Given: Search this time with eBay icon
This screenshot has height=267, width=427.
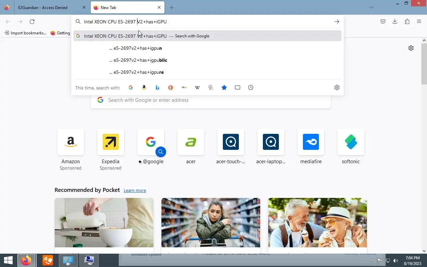Looking at the screenshot, I should pos(184,87).
